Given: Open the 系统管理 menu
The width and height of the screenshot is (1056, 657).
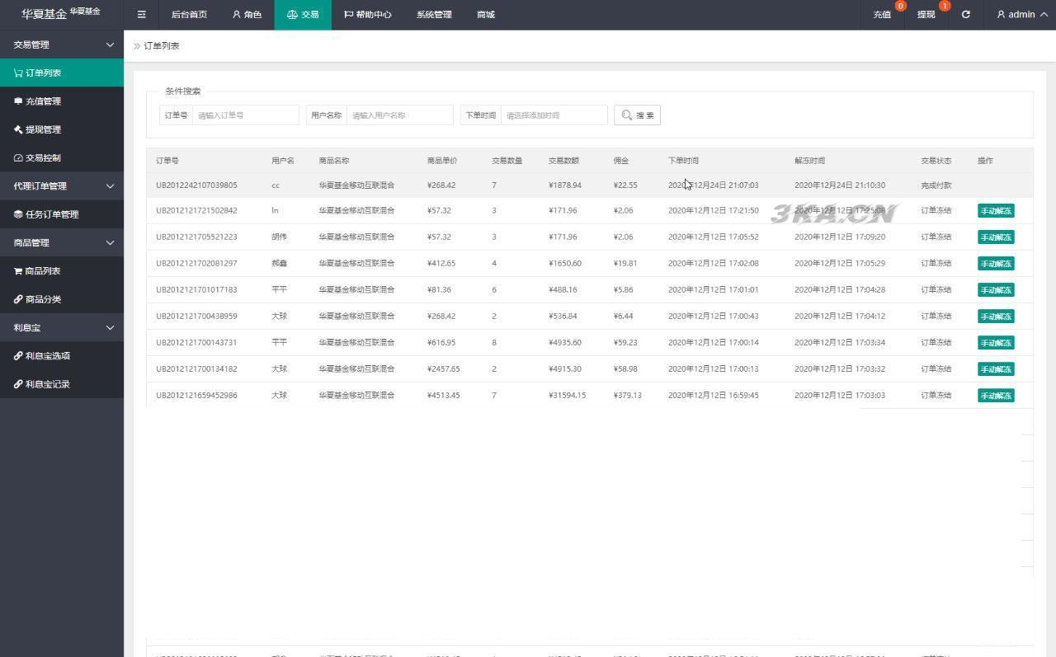Looking at the screenshot, I should pyautogui.click(x=434, y=15).
